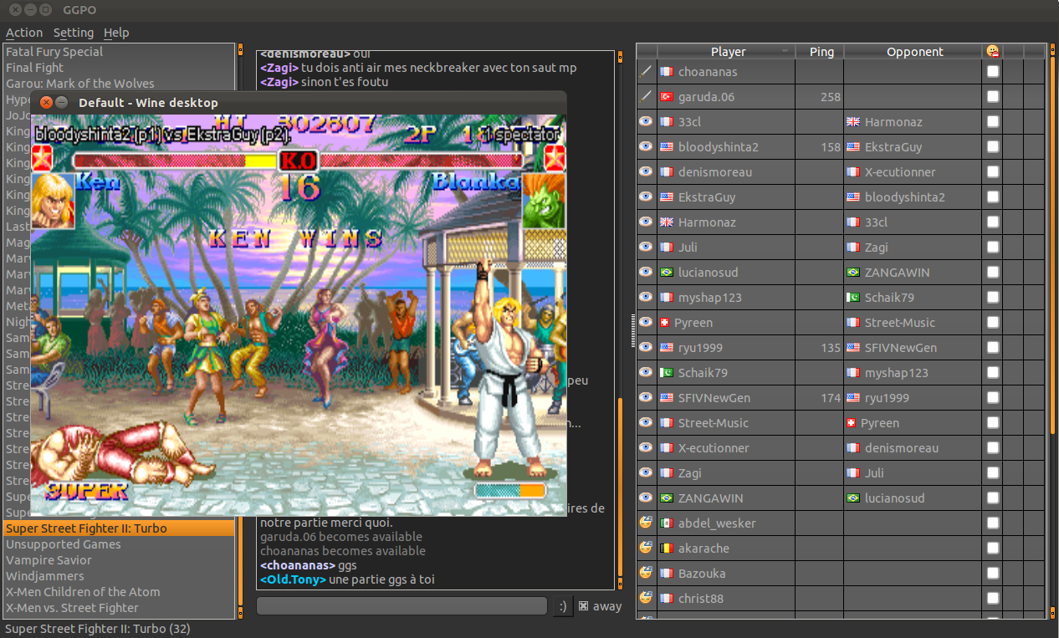1059x638 pixels.
Task: Spectate Harmonaz via eye icon
Action: coord(646,222)
